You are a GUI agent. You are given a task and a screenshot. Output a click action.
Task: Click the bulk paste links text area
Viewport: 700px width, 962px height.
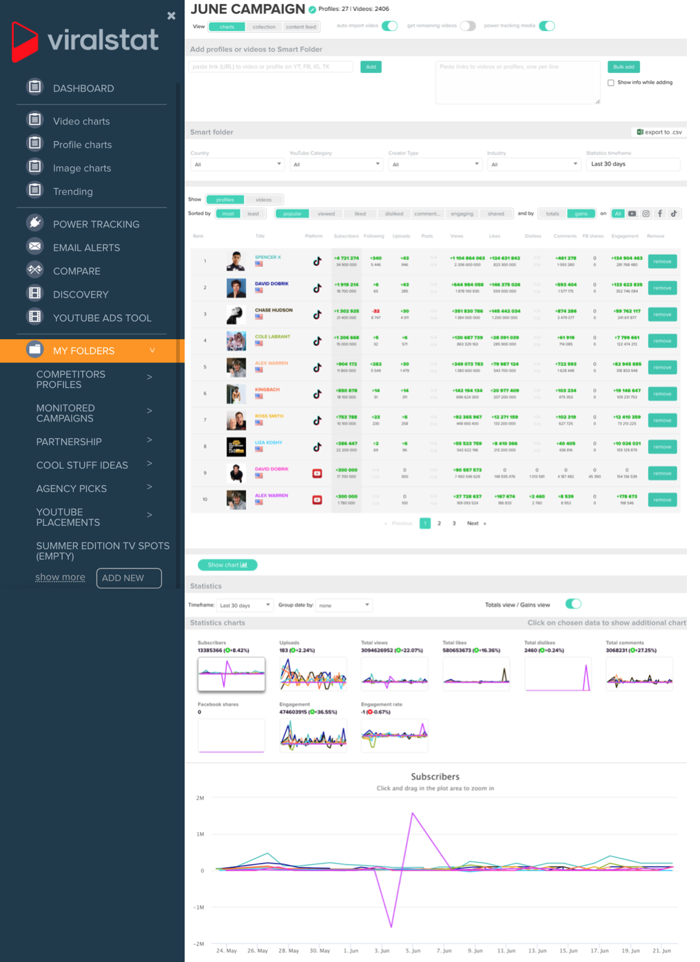click(518, 83)
